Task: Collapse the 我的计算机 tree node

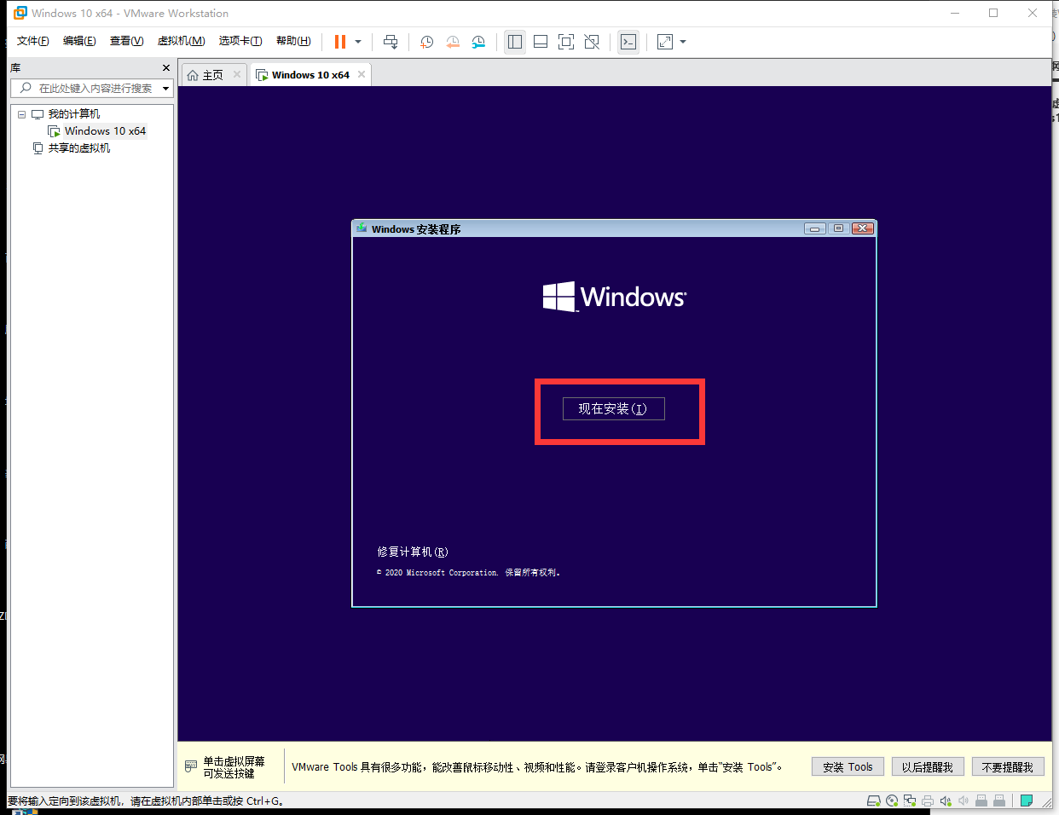Action: coord(22,114)
